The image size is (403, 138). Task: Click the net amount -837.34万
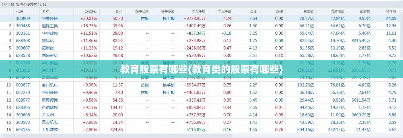[x=196, y=33]
